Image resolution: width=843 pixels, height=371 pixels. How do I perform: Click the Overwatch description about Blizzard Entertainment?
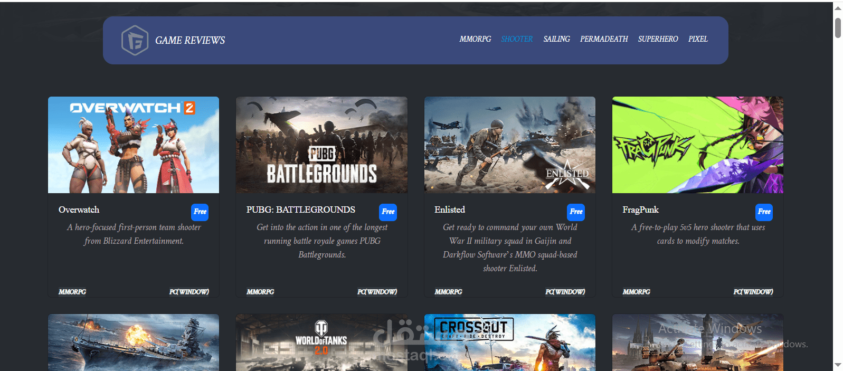[134, 234]
